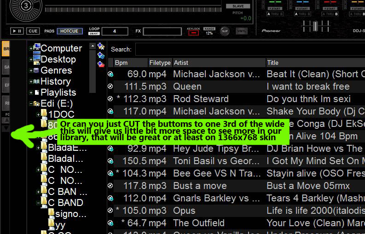Image resolution: width=365 pixels, height=234 pixels.
Task: Click the folder tree scroll up arrow
Action: [x=93, y=46]
